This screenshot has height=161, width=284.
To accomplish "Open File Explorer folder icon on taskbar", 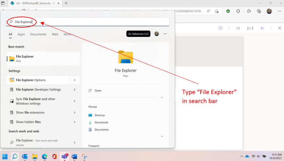I will pyautogui.click(x=35, y=156).
